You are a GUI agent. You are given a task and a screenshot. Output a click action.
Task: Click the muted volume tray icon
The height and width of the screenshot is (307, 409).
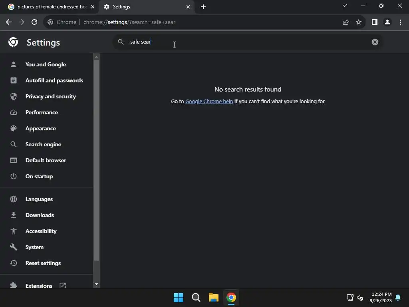(x=360, y=297)
